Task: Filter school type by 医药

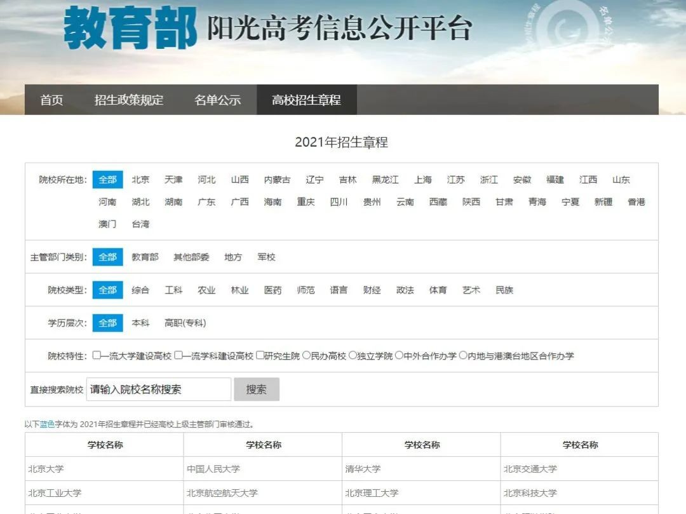Action: pos(272,290)
